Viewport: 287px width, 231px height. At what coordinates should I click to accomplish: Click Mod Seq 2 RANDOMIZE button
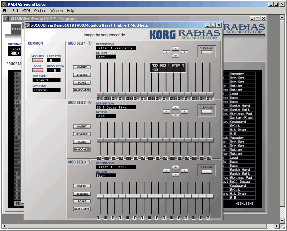82,149
